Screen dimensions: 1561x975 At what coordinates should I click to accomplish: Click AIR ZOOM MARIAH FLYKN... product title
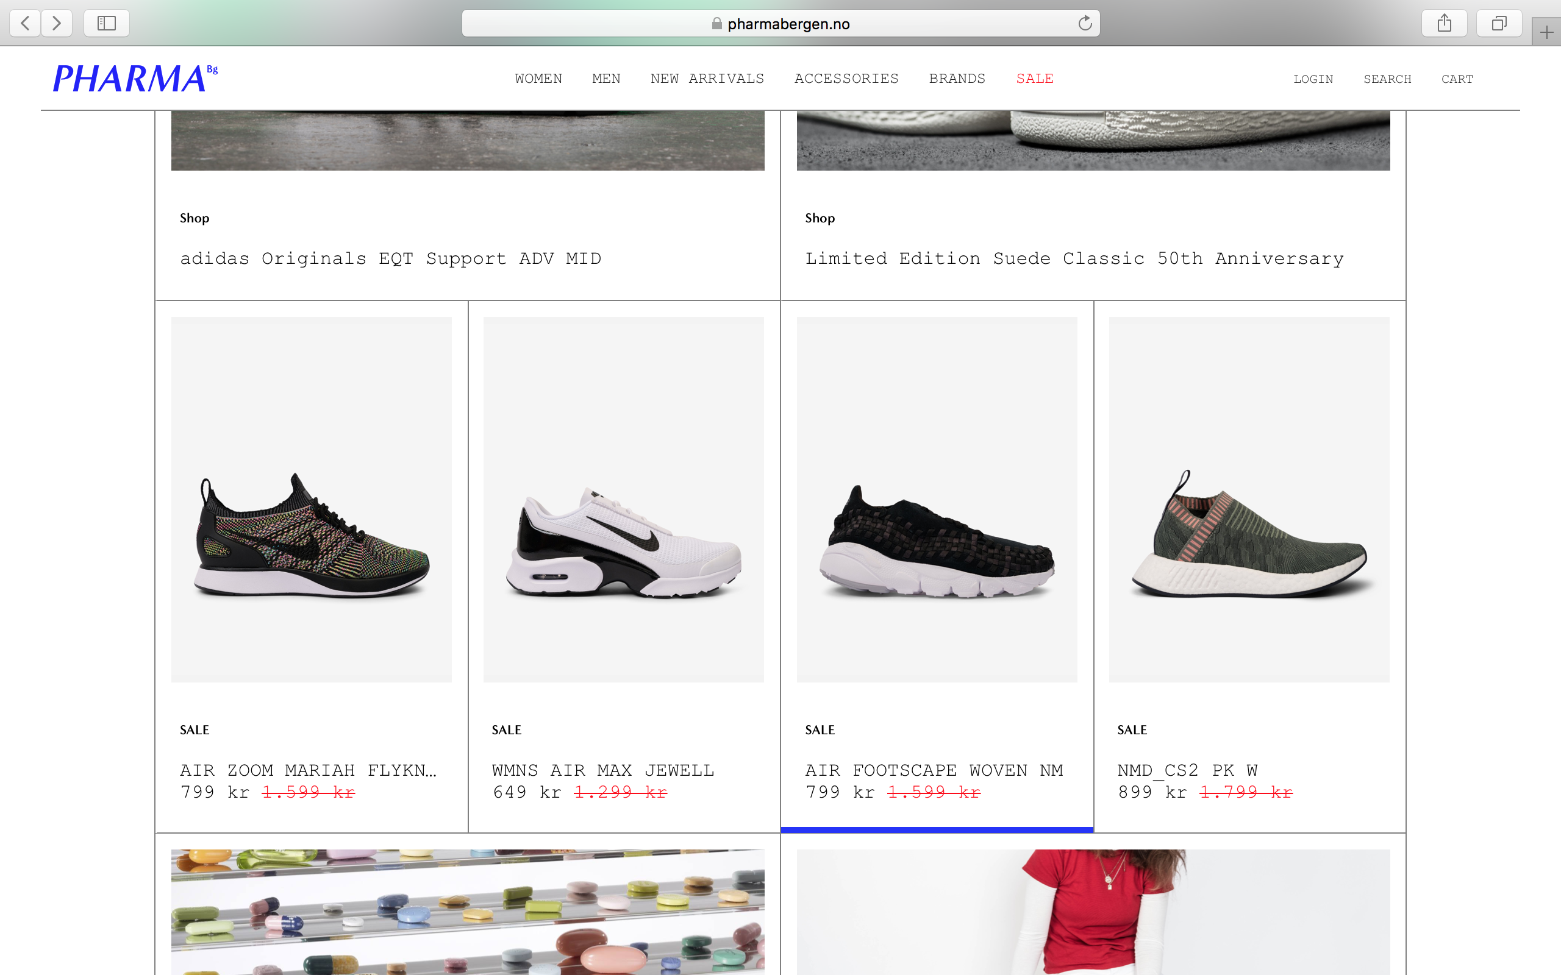309,770
